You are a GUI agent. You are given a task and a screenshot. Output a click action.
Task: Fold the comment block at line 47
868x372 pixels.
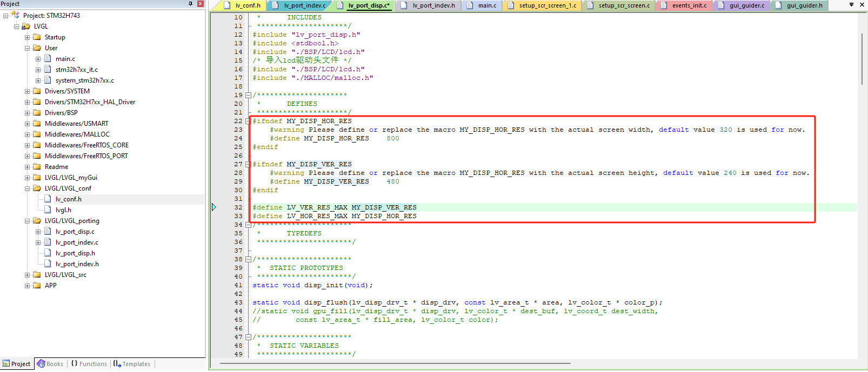pos(248,337)
